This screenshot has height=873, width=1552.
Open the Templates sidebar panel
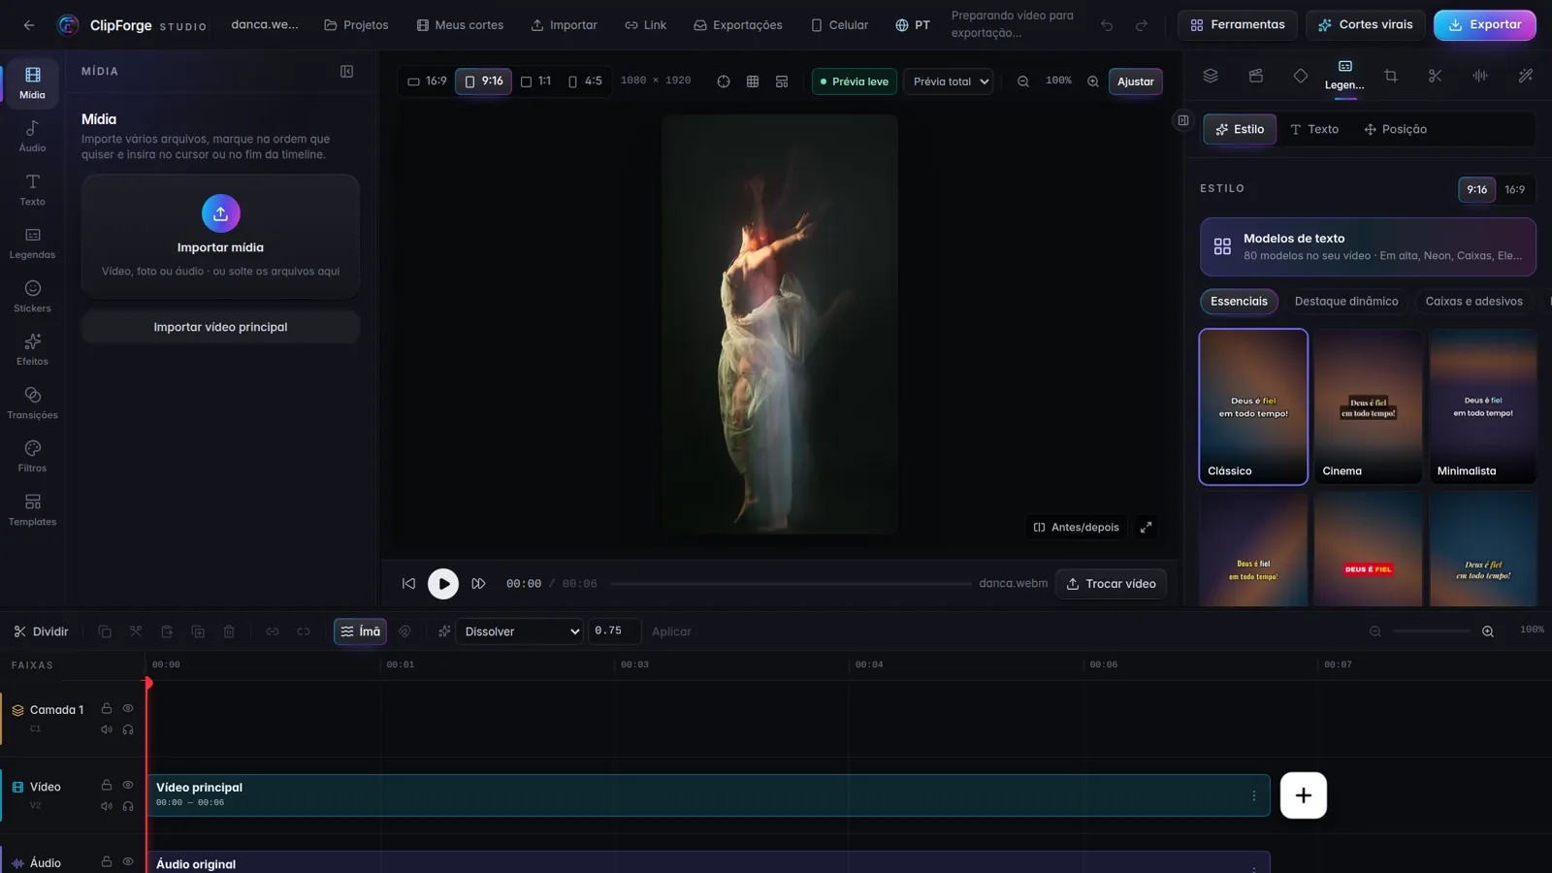(x=32, y=510)
